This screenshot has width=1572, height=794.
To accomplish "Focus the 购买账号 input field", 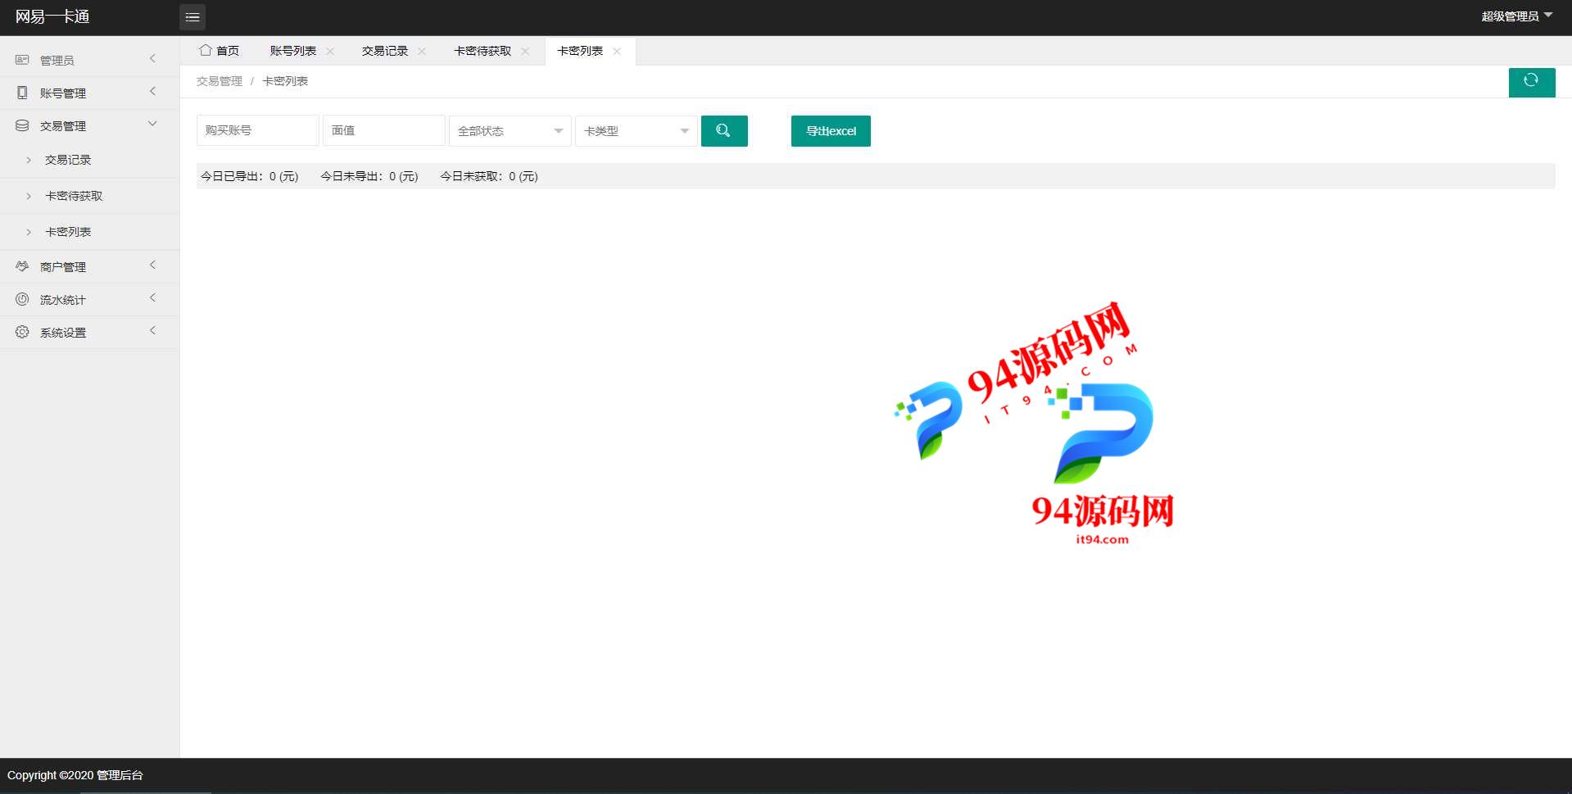I will coord(257,131).
